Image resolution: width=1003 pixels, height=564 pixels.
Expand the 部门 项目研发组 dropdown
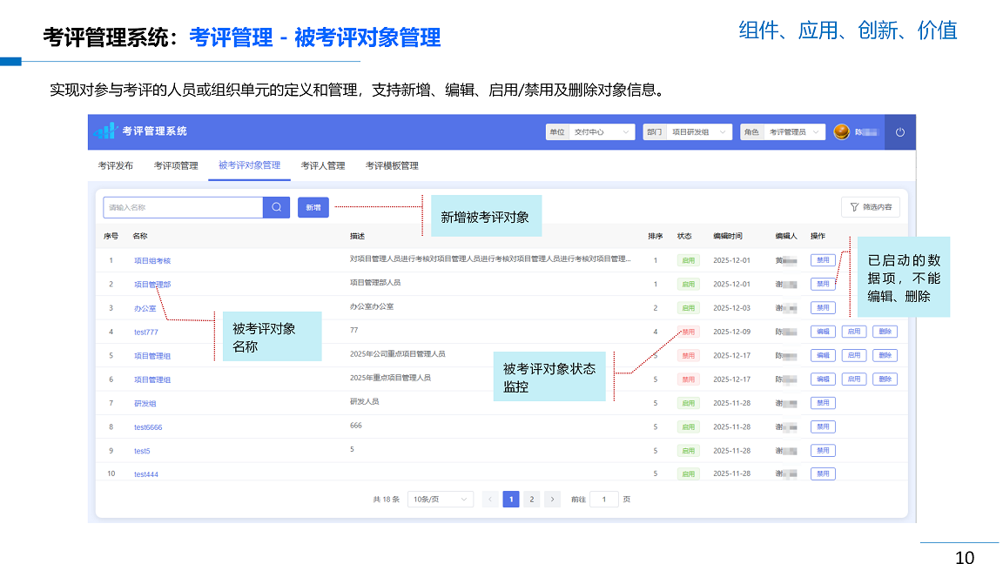(x=697, y=132)
